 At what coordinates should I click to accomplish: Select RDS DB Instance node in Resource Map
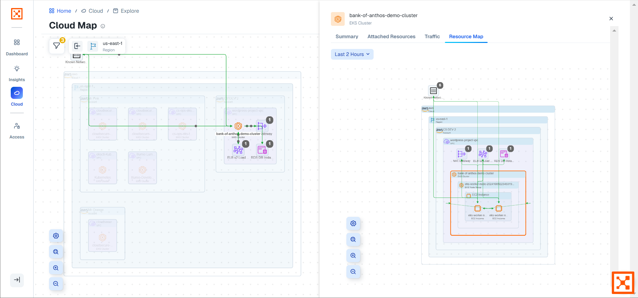504,154
